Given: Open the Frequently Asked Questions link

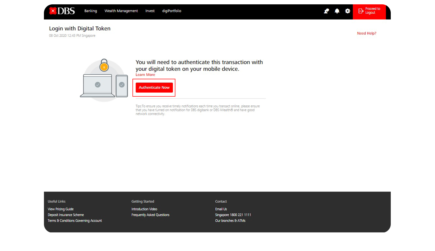Looking at the screenshot, I should pos(150,215).
